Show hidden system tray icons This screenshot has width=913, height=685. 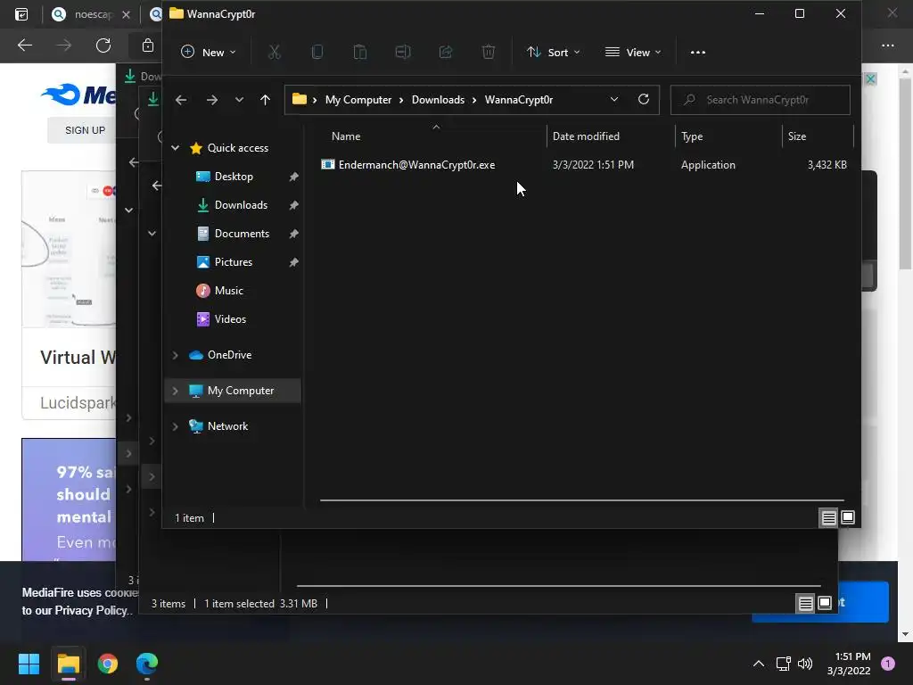tap(758, 664)
